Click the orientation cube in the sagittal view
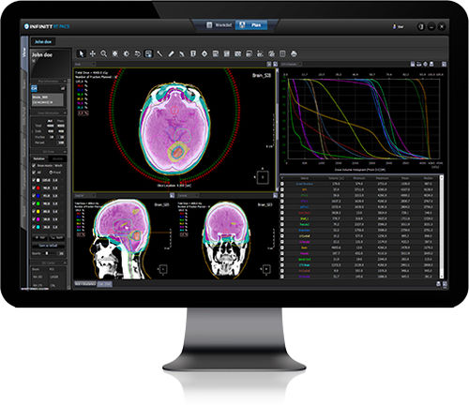Image resolution: width=469 pixels, height=406 pixels. pyautogui.click(x=163, y=269)
